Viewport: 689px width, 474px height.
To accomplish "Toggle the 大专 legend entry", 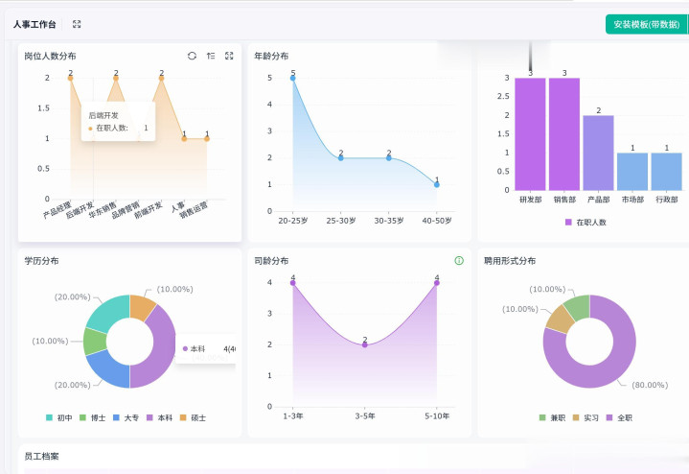I will [126, 417].
